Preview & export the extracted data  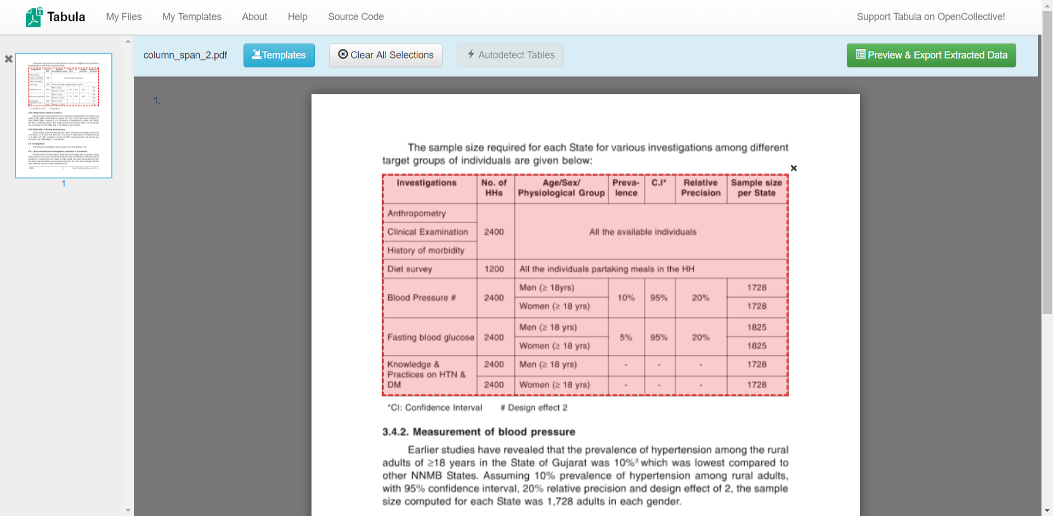931,55
